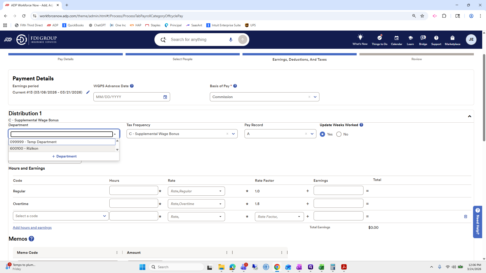Select Yes for Update Weeks Worked
This screenshot has width=486, height=273.
(x=322, y=134)
